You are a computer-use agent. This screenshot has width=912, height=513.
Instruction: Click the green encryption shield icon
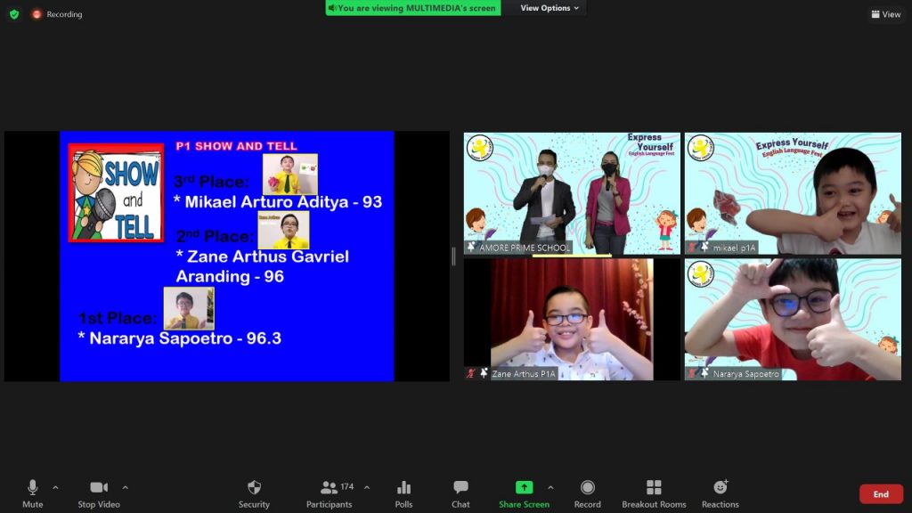pyautogui.click(x=13, y=14)
